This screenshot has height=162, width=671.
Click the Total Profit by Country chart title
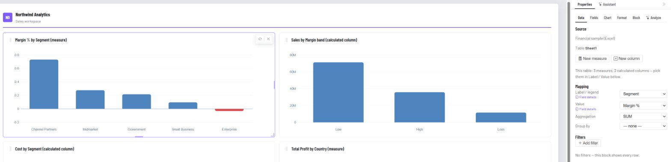coord(318,149)
